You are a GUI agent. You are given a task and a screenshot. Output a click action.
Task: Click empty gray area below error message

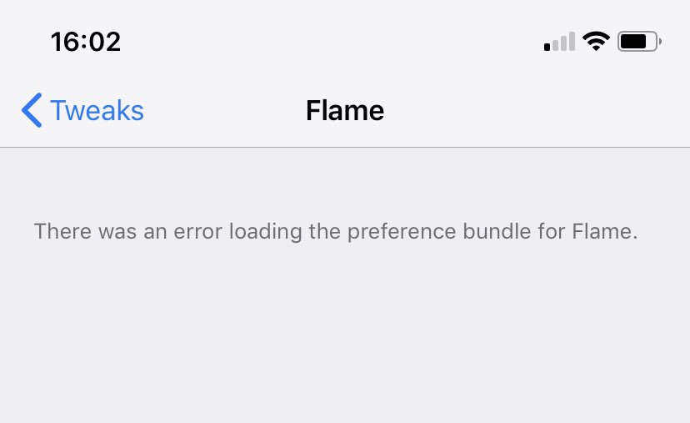(345, 335)
